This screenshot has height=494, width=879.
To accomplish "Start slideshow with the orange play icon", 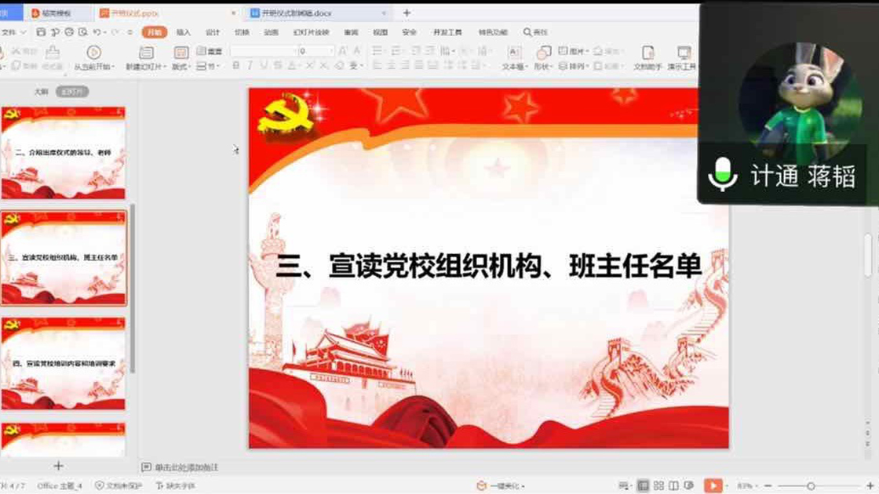I will (x=713, y=486).
